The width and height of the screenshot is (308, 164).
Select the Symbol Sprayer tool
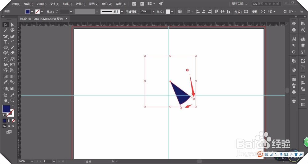point(6,89)
